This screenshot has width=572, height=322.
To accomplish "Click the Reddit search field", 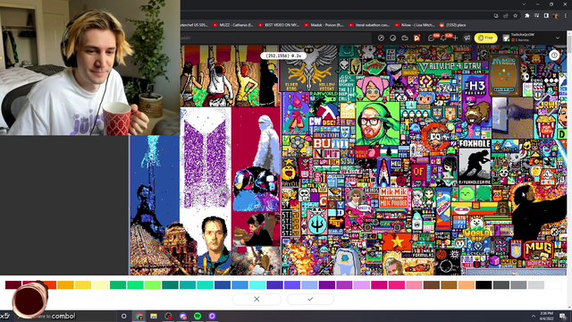I will 276,38.
